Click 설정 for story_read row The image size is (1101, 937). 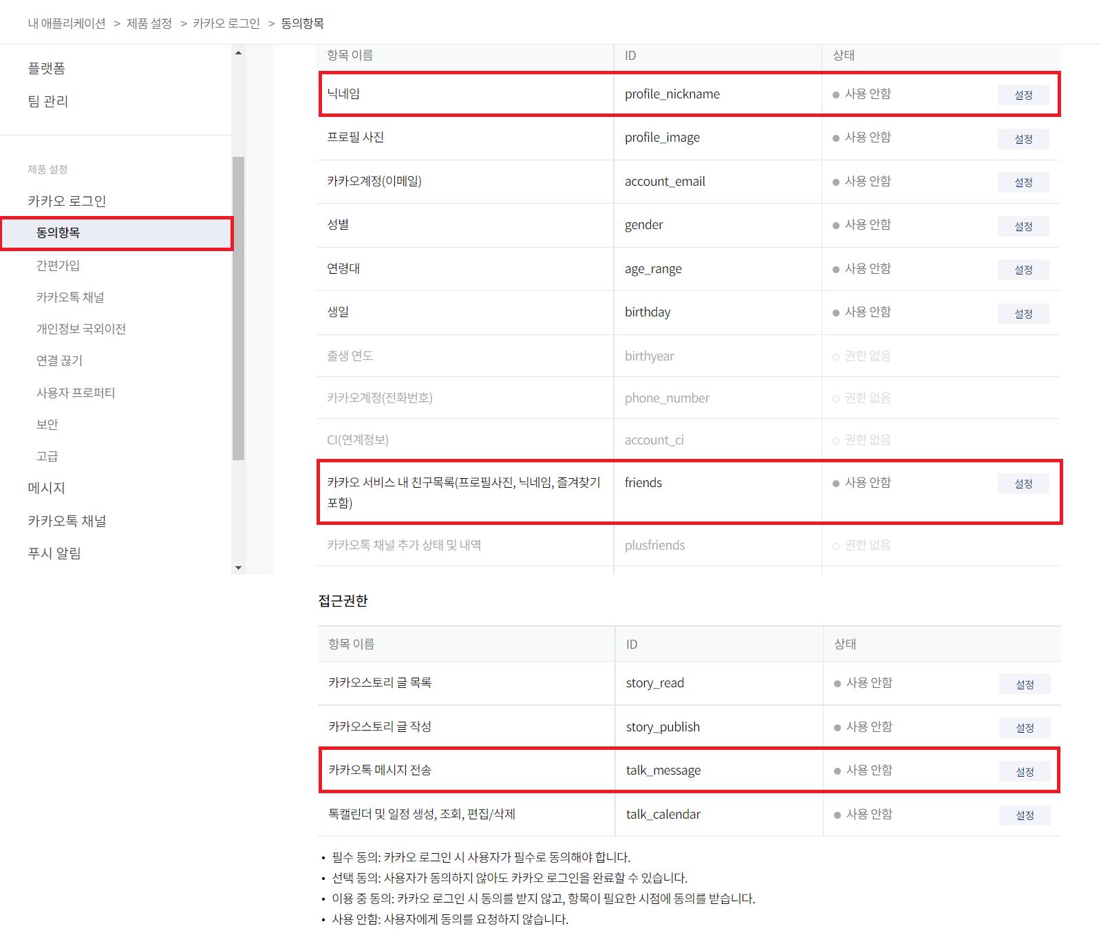[1025, 685]
